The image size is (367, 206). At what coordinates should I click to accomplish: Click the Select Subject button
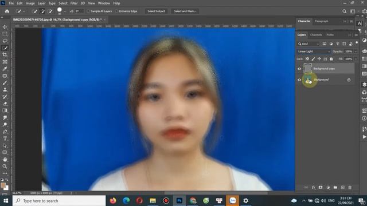point(156,11)
